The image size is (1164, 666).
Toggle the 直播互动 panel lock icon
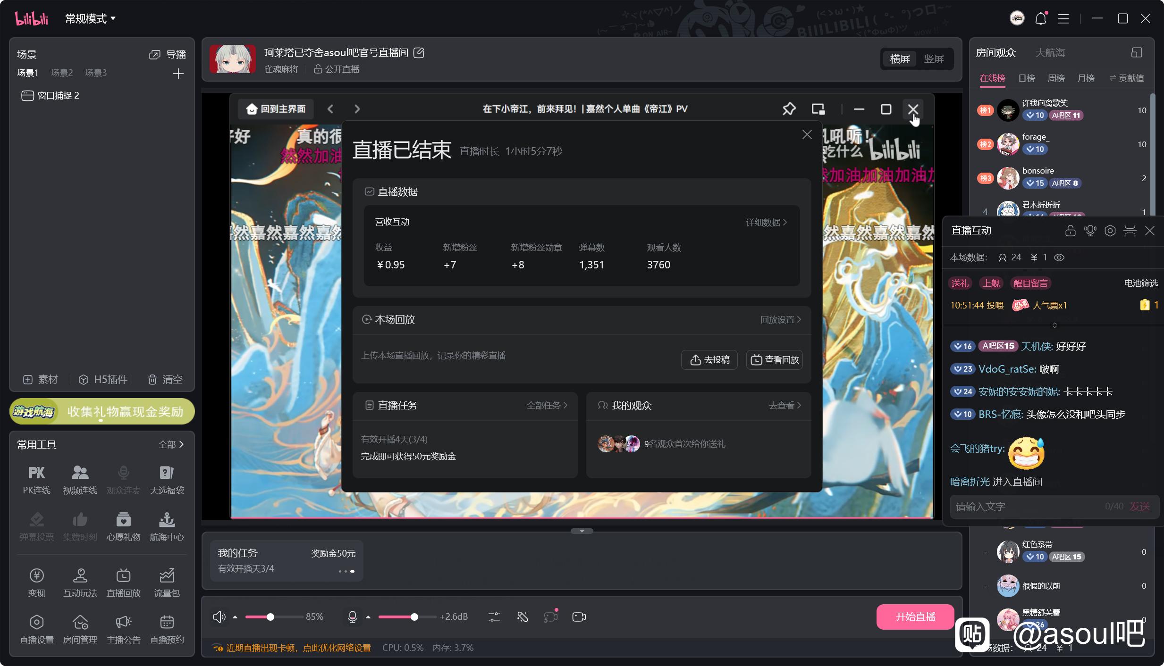1070,231
